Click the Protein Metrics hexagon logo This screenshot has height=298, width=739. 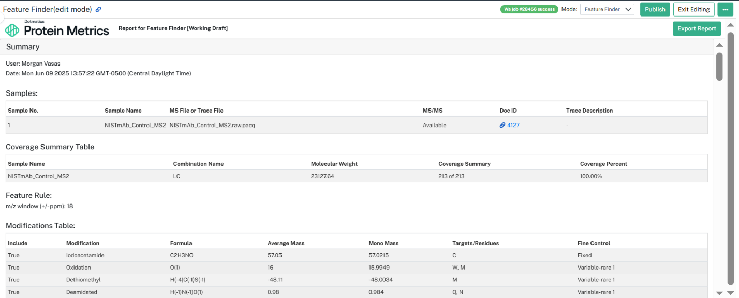pos(12,30)
